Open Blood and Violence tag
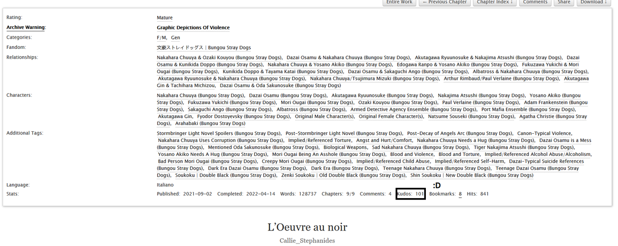 [412, 154]
